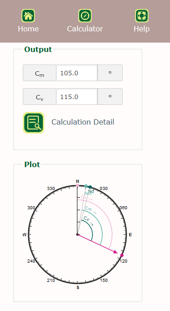Click the magenta course dot near 120
The image size is (170, 311).
[122, 255]
